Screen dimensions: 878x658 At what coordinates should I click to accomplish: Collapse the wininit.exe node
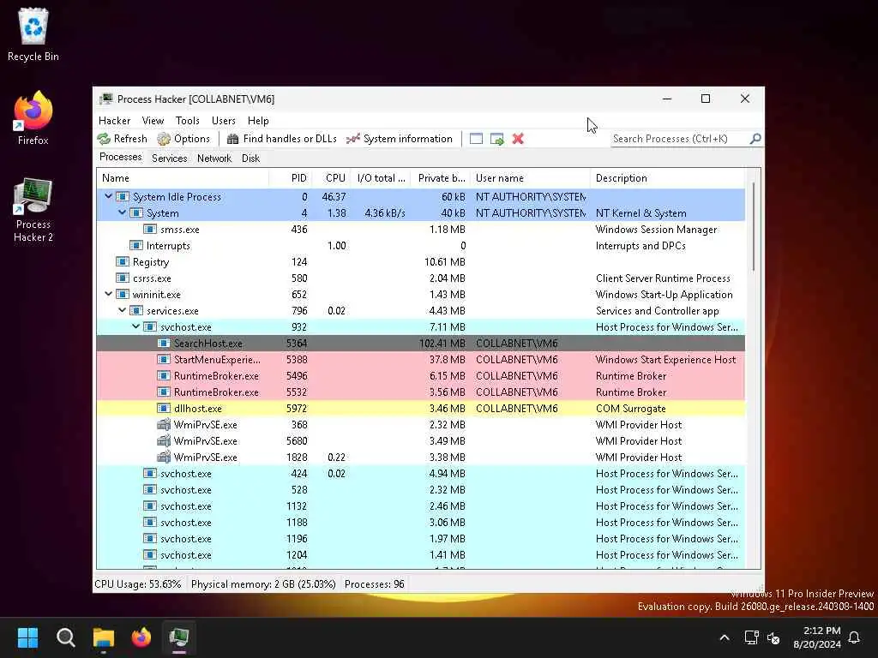tap(109, 294)
